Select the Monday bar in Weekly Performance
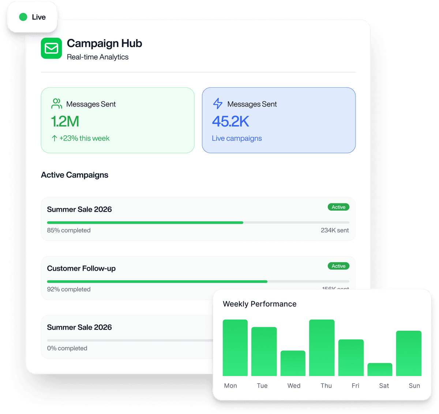Screen dimensions: 439x414 [x=235, y=347]
